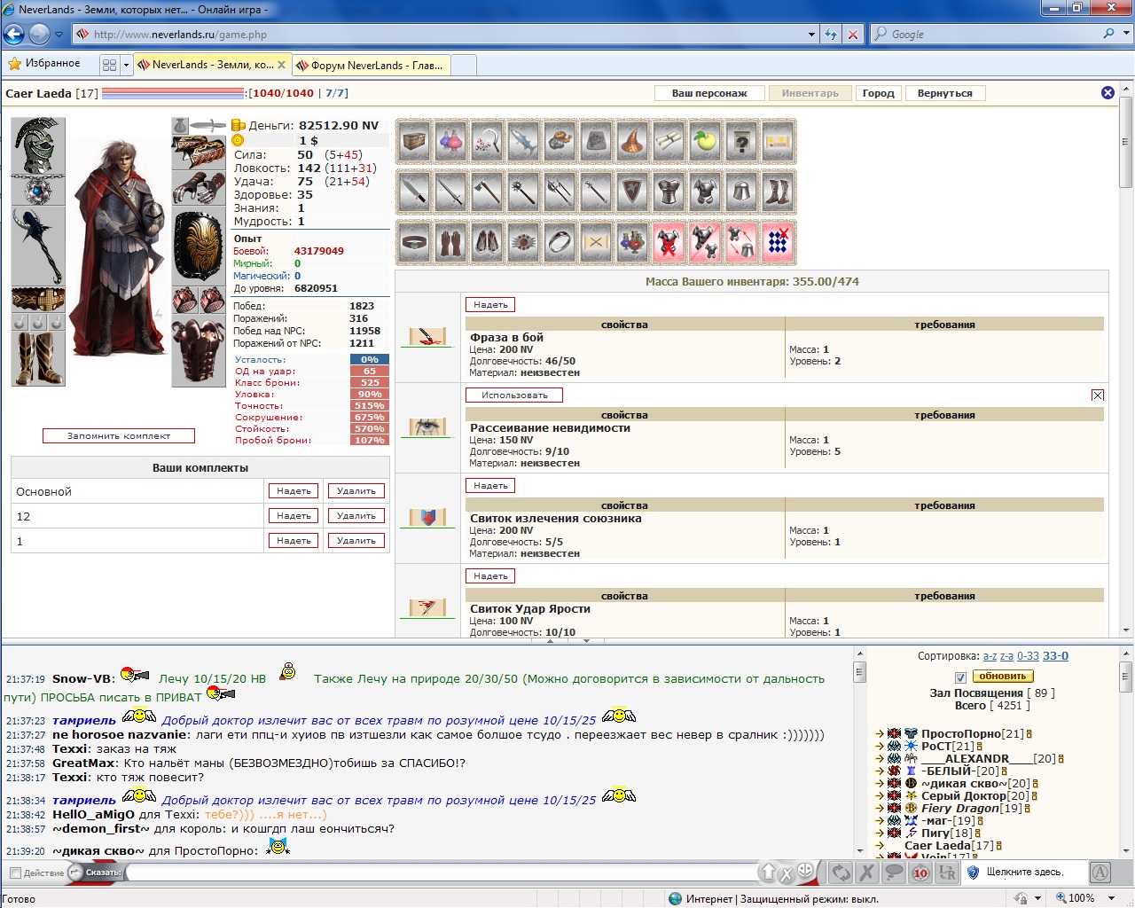The image size is (1135, 908).
Task: Switch to the Форум NeverLands tab
Action: click(372, 65)
